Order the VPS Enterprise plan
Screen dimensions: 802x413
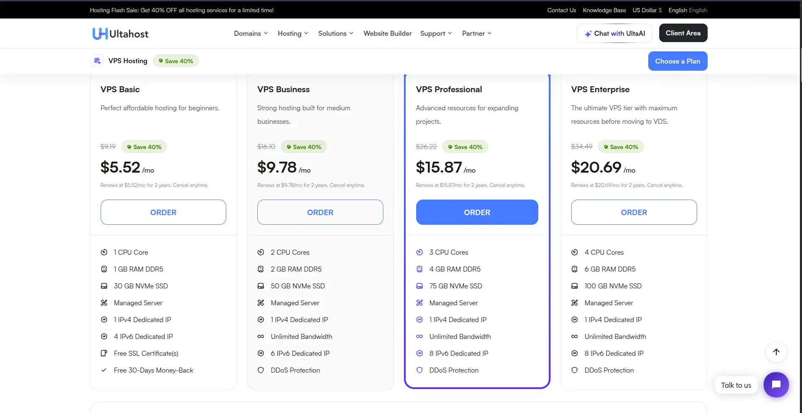pyautogui.click(x=634, y=212)
